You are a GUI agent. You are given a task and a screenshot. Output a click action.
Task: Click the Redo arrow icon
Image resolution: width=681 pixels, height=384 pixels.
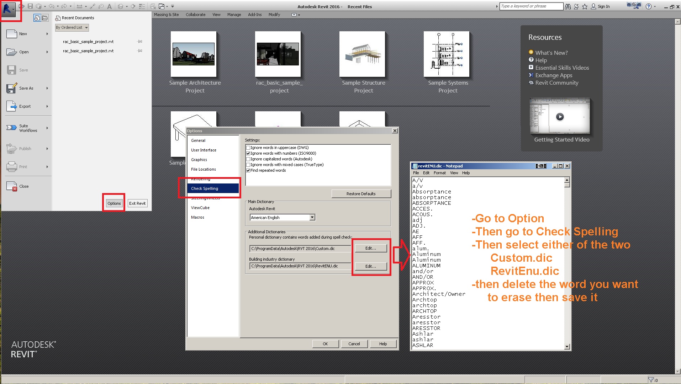point(64,6)
